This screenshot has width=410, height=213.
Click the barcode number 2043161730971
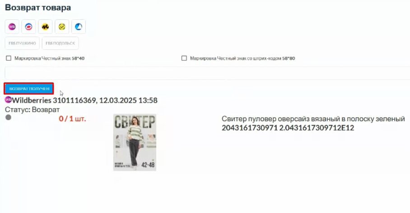click(x=249, y=128)
